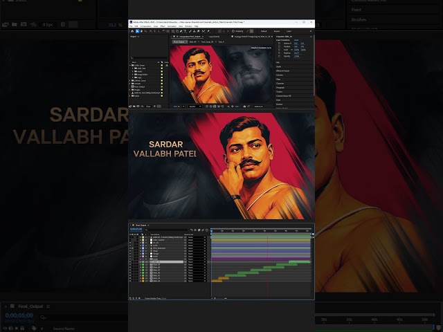Expand Audio subfolder in Project panel
This screenshot has height=332, width=443.
click(132, 71)
